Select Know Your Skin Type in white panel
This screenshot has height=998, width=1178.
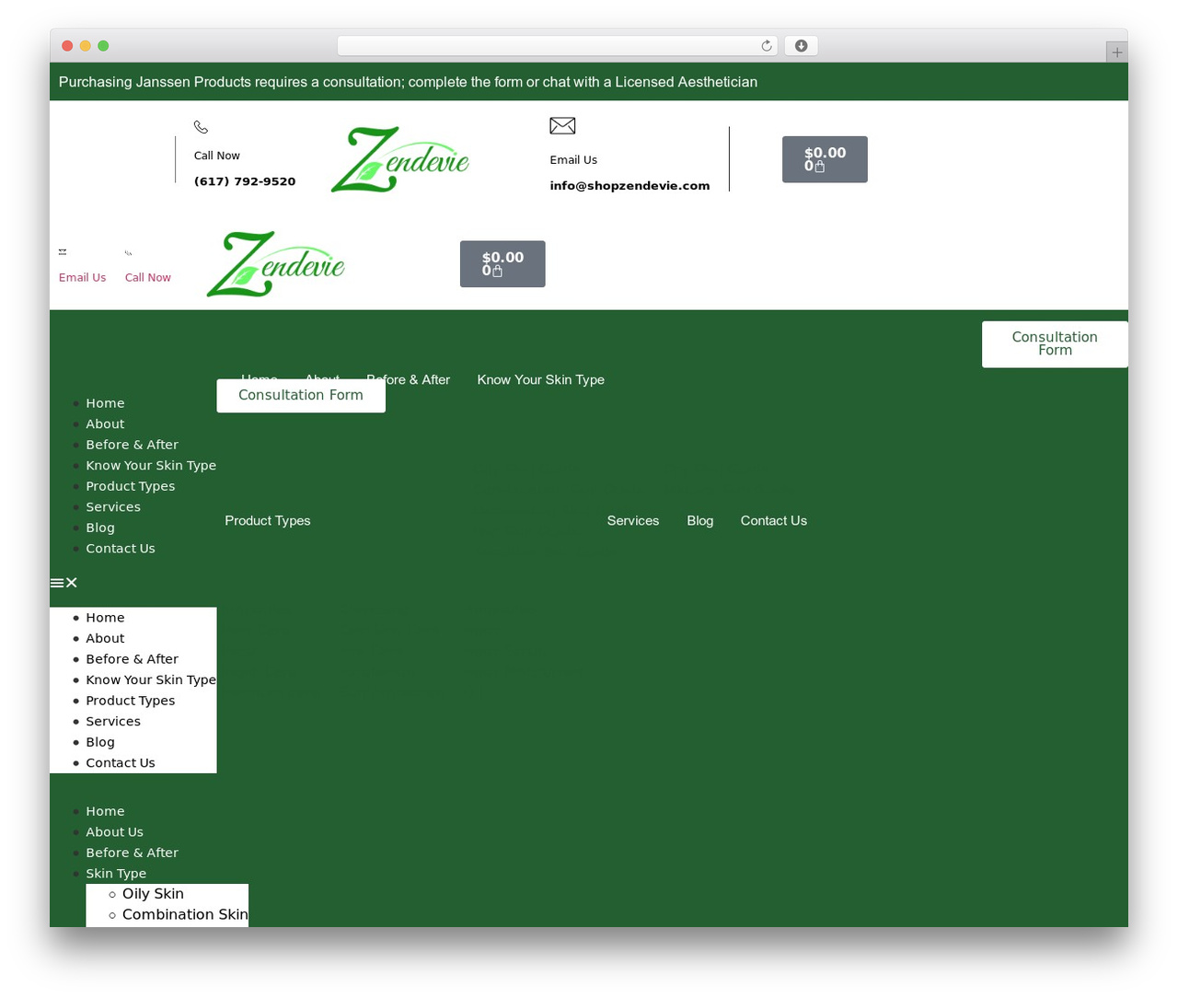pyautogui.click(x=151, y=680)
